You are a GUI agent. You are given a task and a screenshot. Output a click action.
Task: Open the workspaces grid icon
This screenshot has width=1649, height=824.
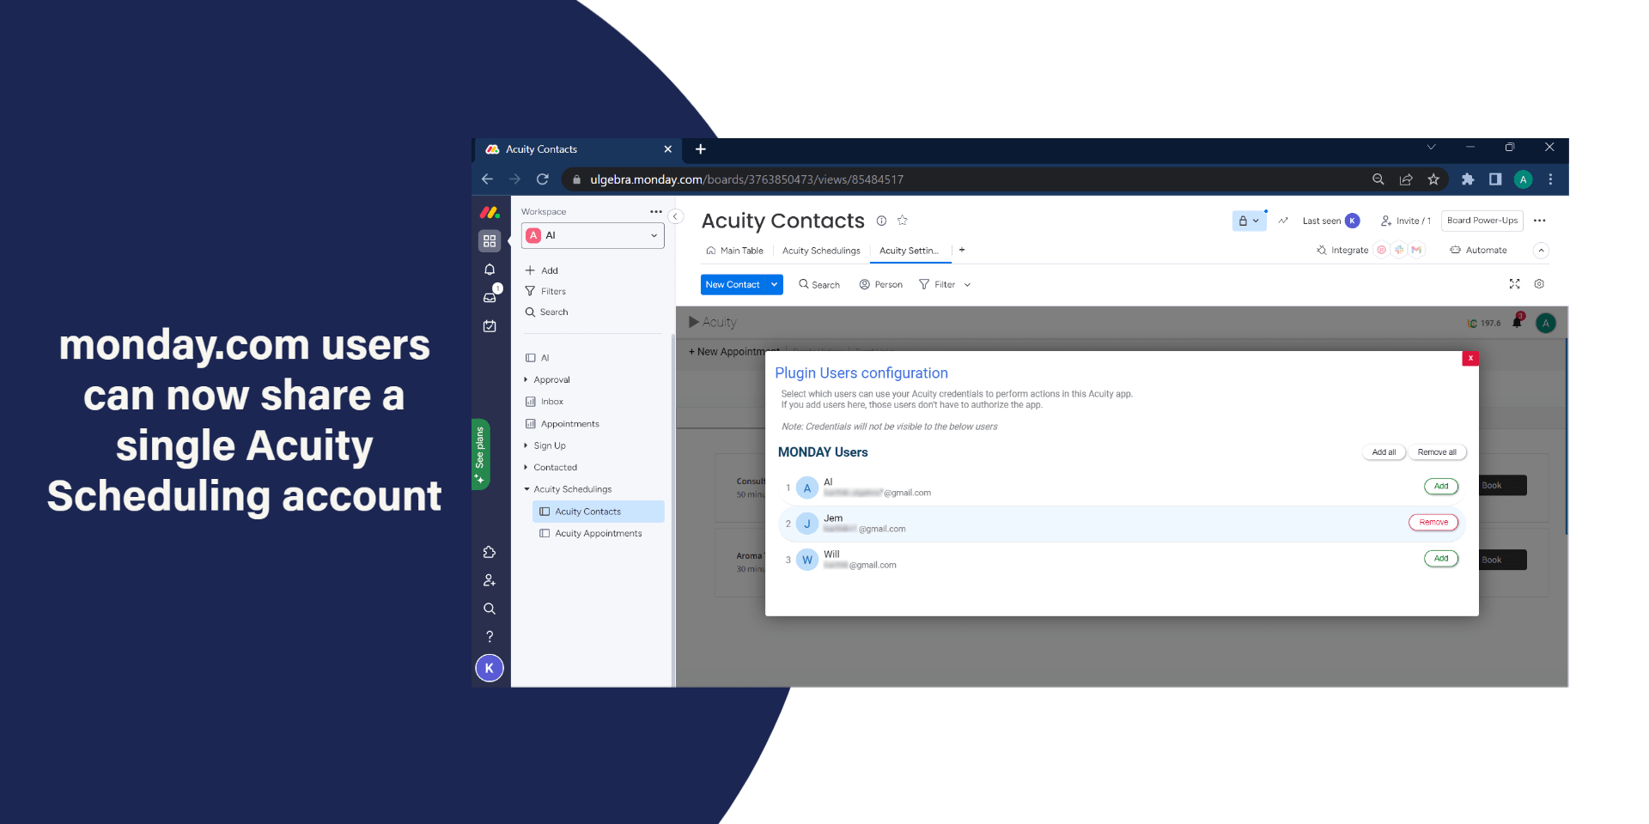pos(490,241)
